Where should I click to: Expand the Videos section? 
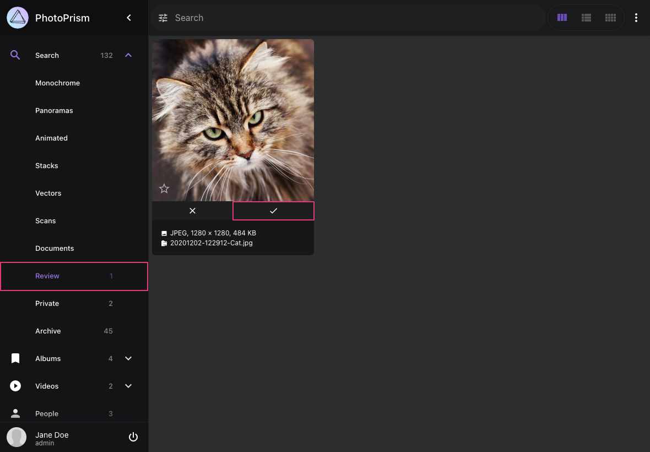128,386
